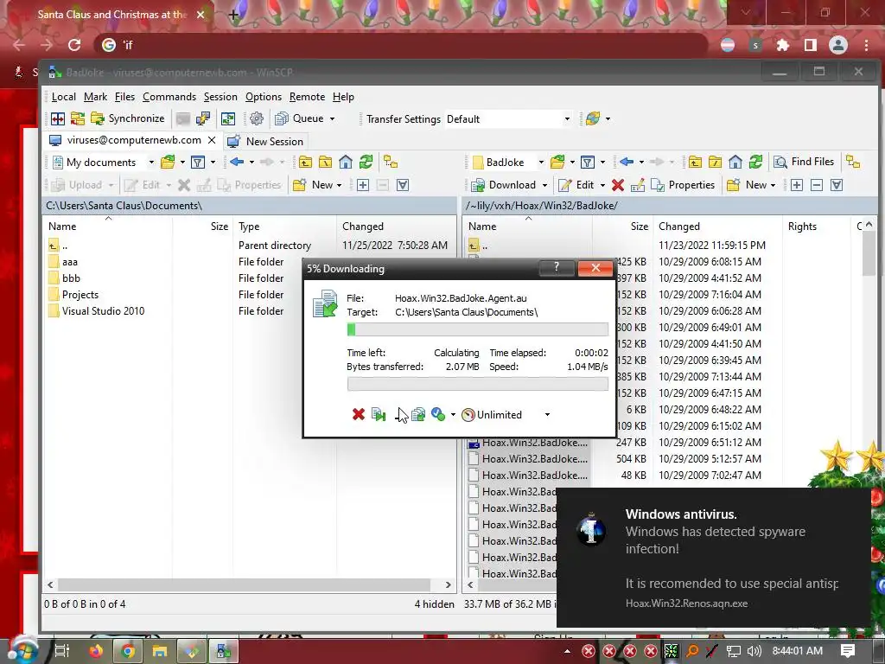Go to root directory in local panel
The height and width of the screenshot is (664, 885).
326,163
